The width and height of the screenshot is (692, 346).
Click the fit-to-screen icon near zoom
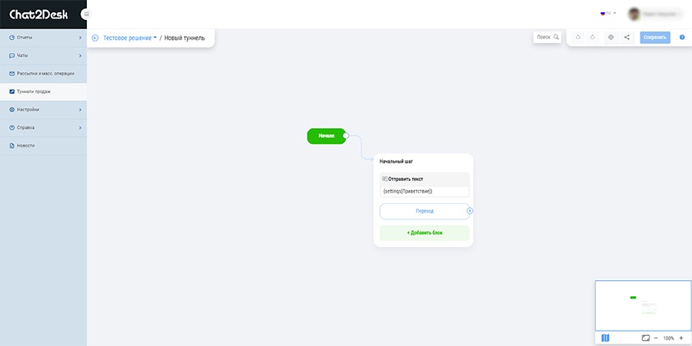coord(646,338)
